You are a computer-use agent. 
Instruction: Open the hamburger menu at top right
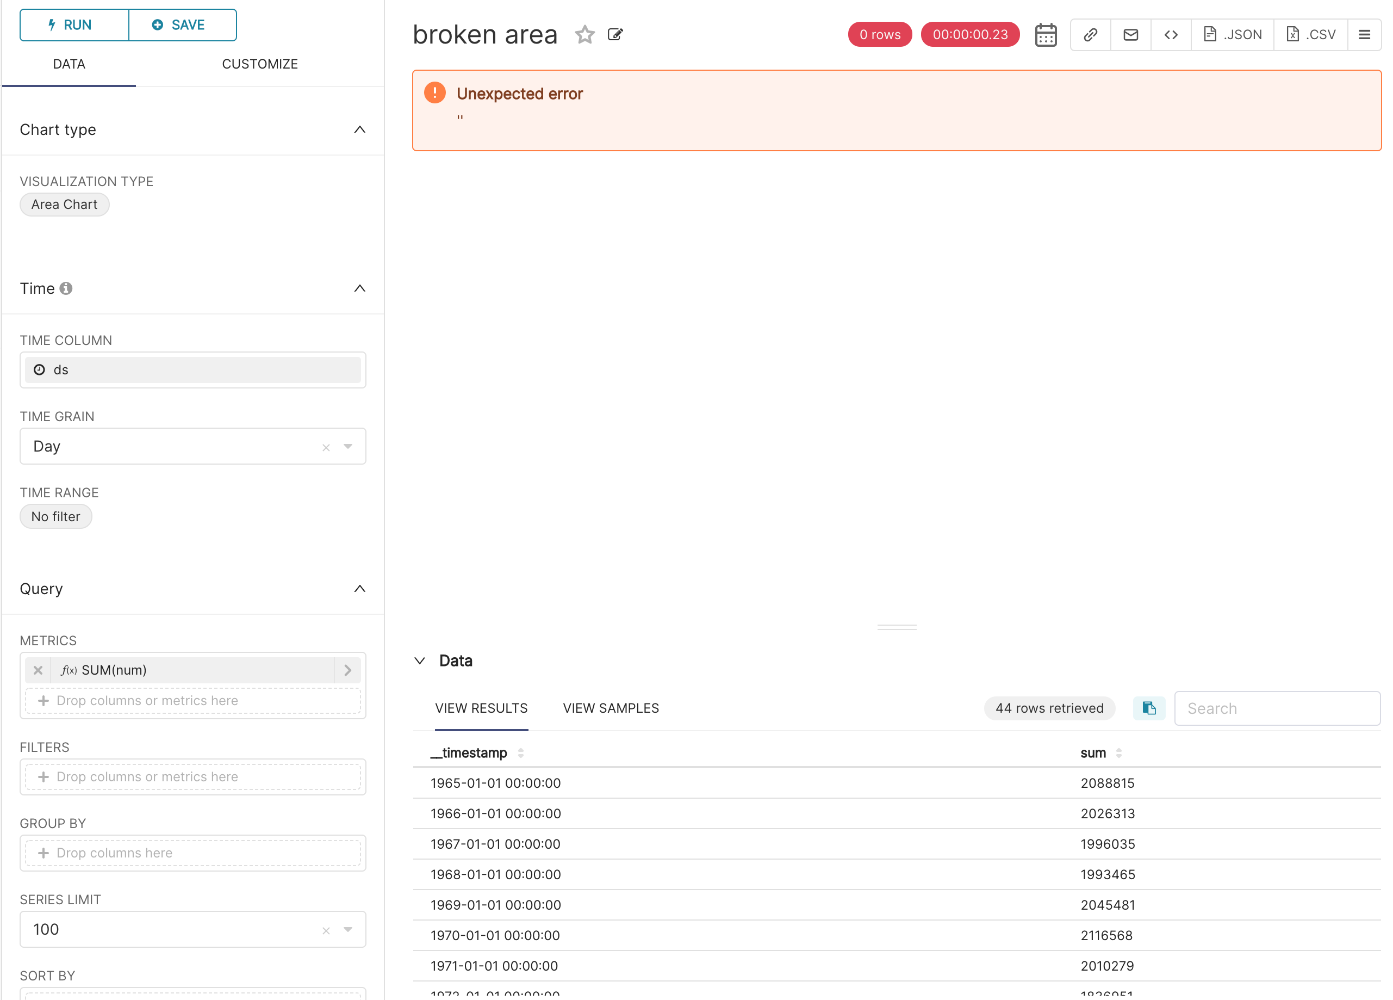pos(1364,34)
